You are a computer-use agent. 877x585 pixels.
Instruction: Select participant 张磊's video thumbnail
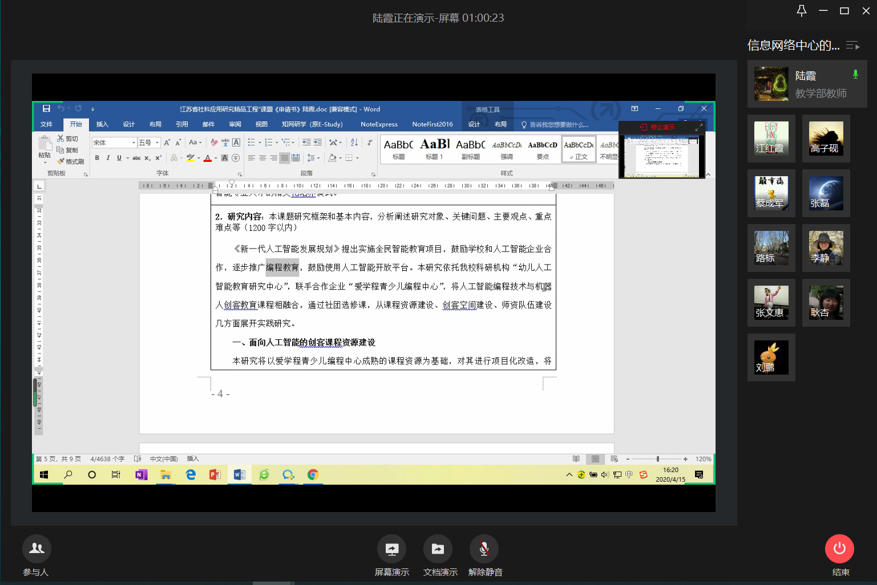(x=826, y=193)
